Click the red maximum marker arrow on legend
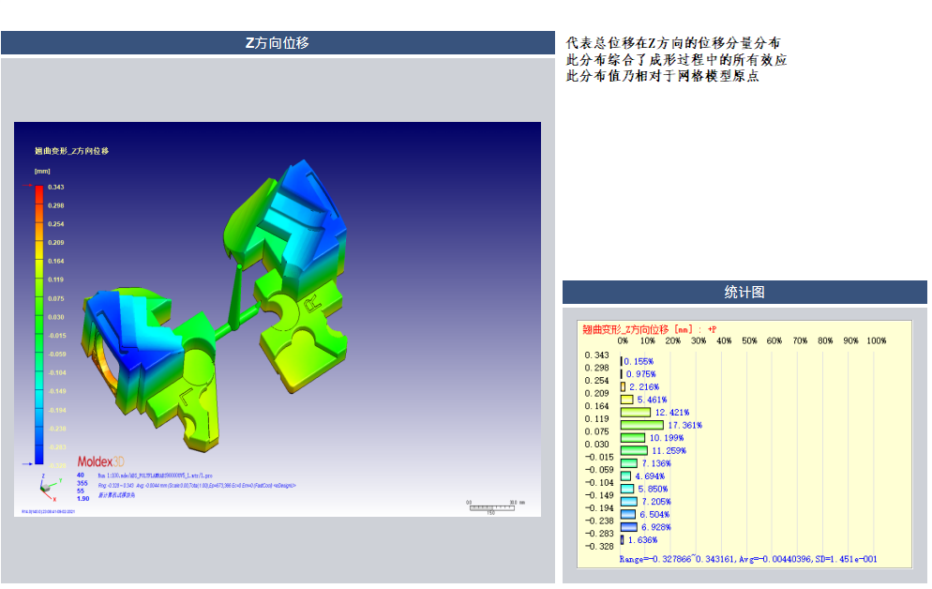This screenshot has height=589, width=932. [x=24, y=188]
